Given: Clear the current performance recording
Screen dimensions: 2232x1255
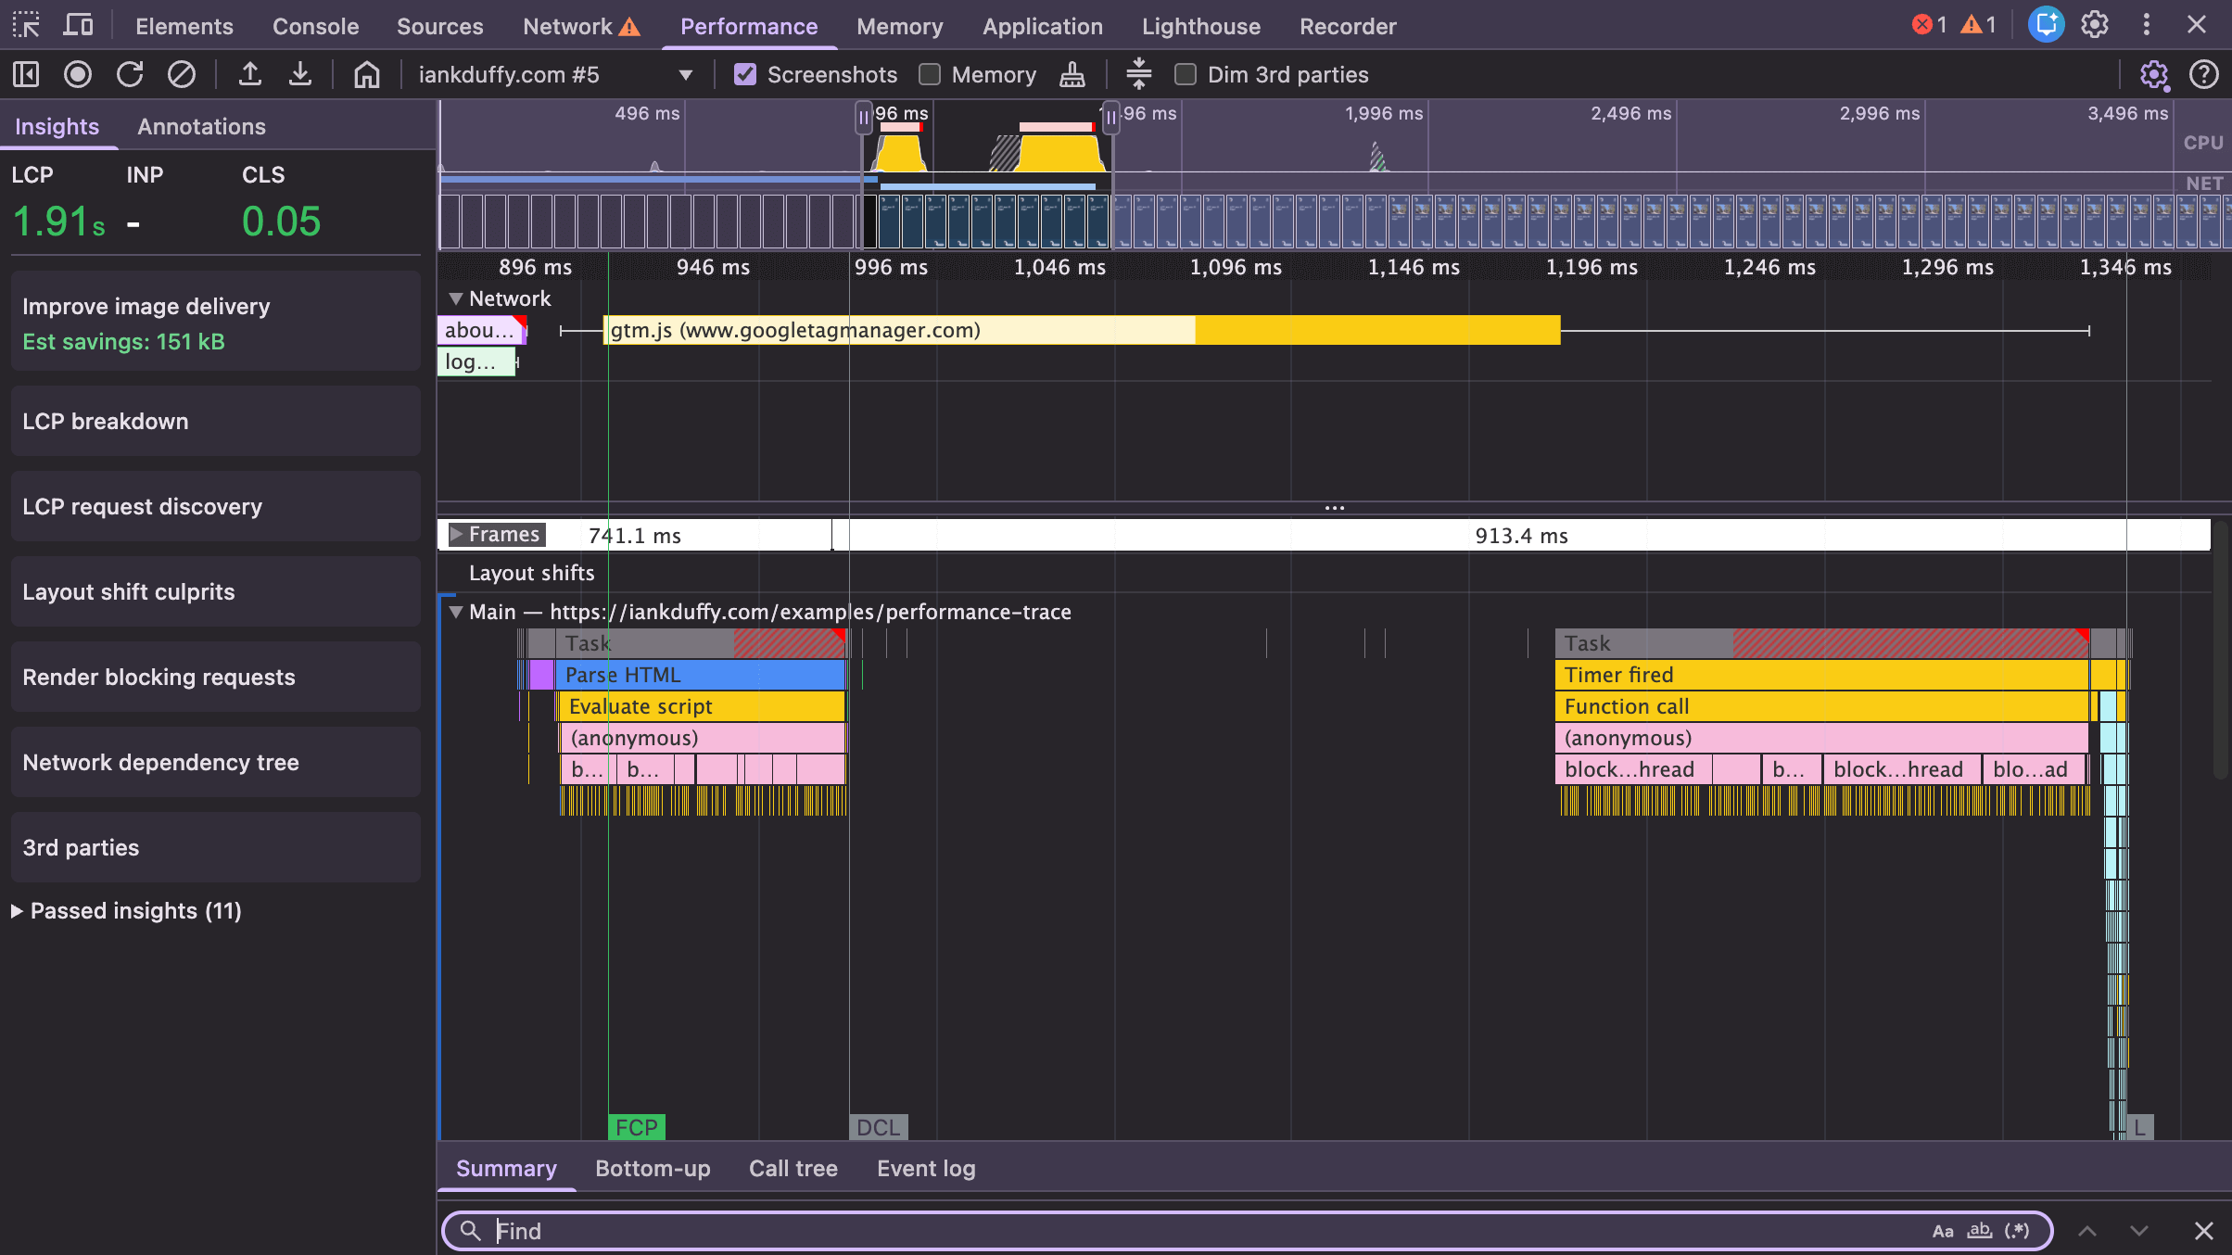Looking at the screenshot, I should click(182, 74).
